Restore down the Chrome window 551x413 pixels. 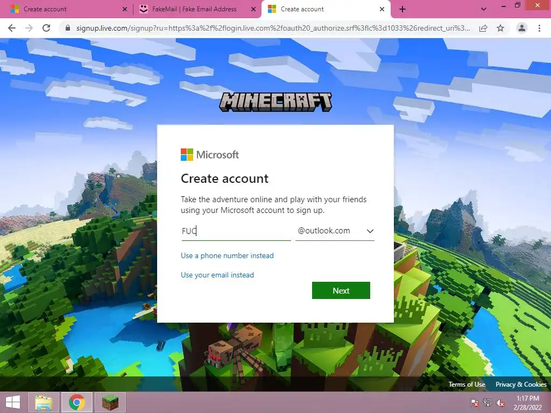point(517,5)
